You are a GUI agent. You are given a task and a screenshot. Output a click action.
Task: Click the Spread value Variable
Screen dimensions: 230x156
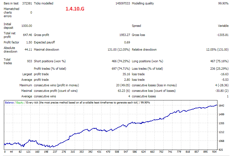pyautogui.click(x=223, y=26)
